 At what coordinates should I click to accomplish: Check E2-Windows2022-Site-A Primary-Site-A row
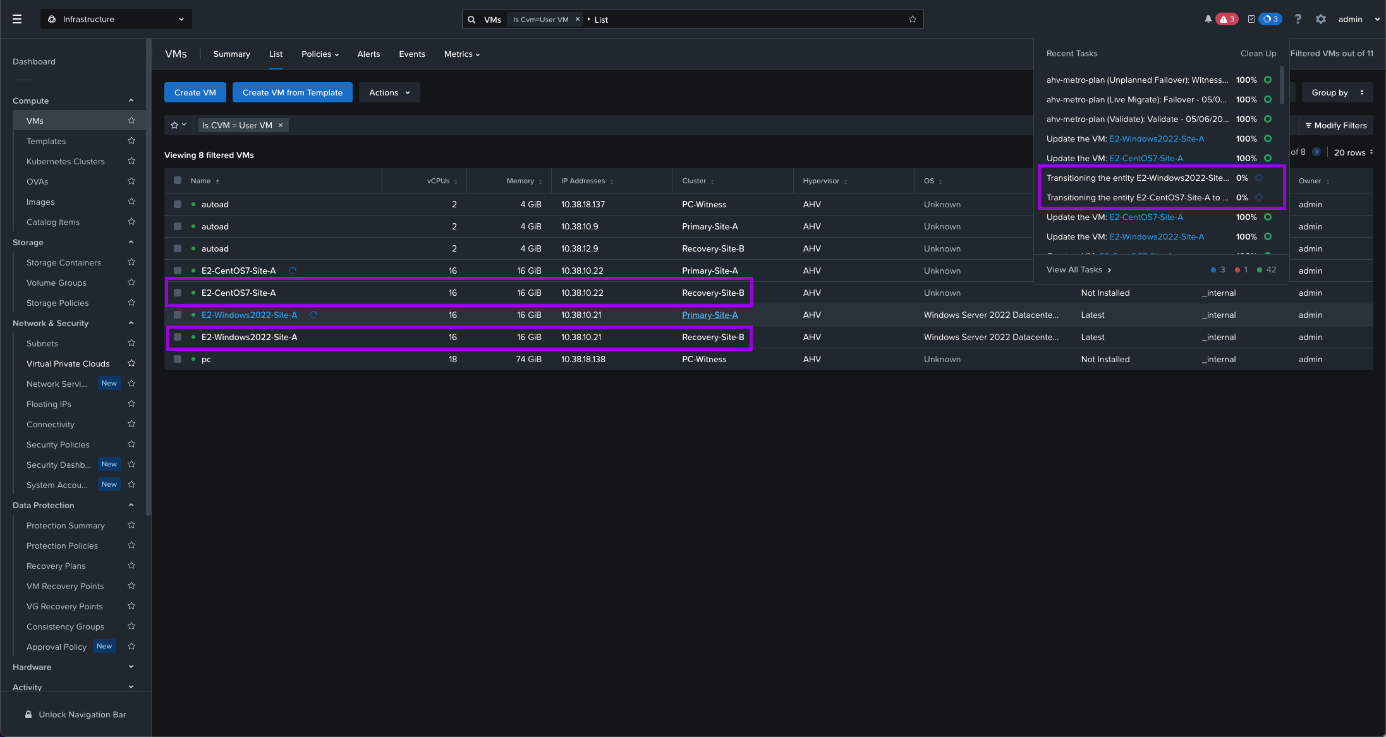click(178, 315)
